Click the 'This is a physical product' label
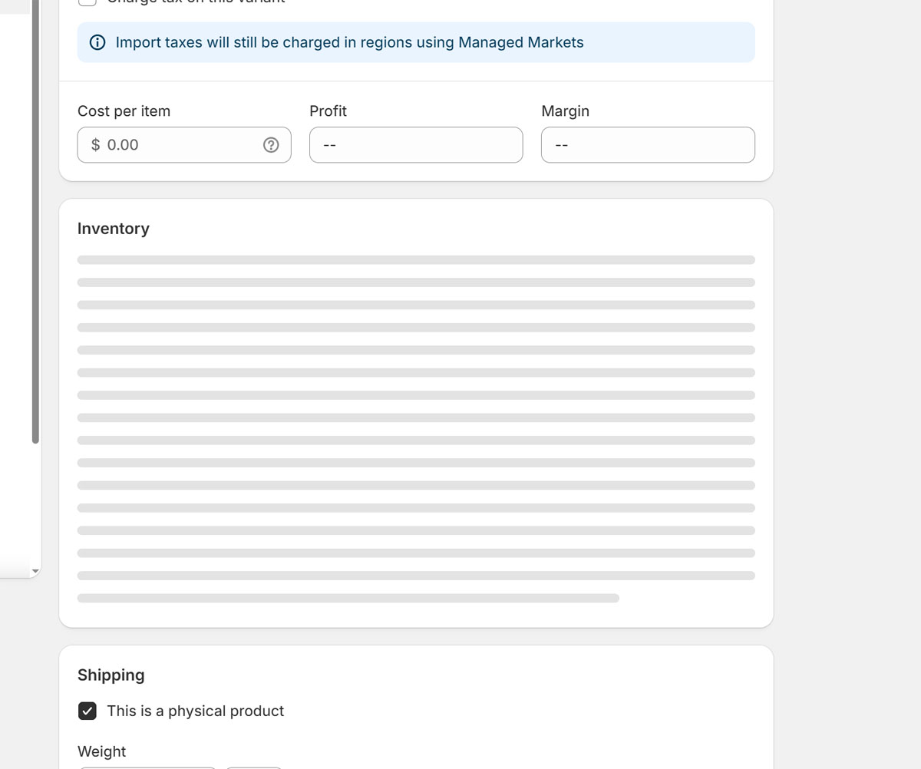Viewport: 921px width, 769px height. click(x=195, y=711)
